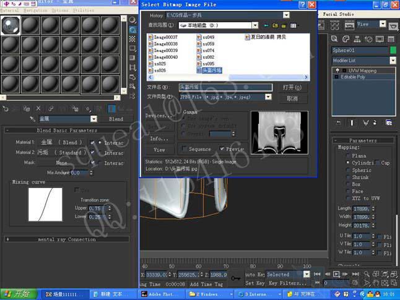The height and width of the screenshot is (300, 400).
Task: Select the highlighted 头盔污垢 file
Action: [209, 71]
